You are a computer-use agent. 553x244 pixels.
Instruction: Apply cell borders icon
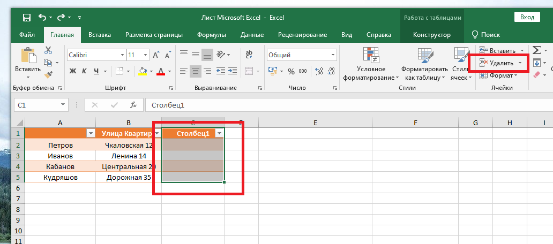(x=119, y=71)
